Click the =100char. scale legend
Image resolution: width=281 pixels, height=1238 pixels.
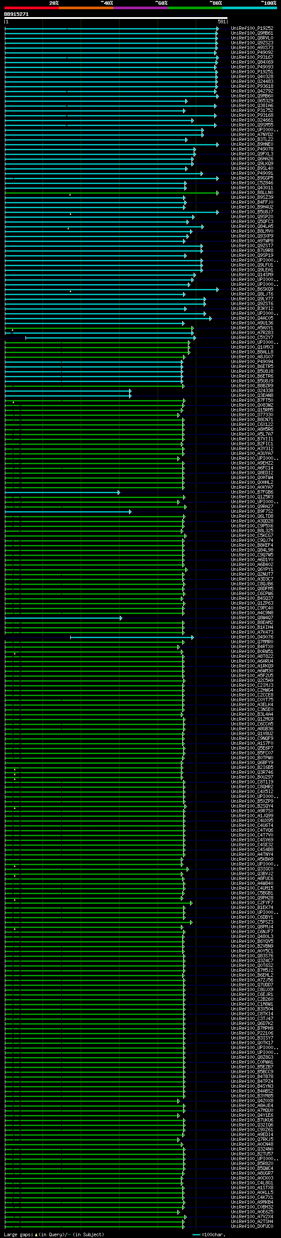209,1234
